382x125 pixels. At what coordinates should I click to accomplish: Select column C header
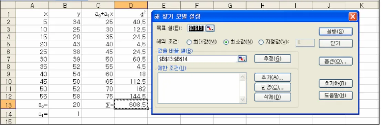coord(98,6)
